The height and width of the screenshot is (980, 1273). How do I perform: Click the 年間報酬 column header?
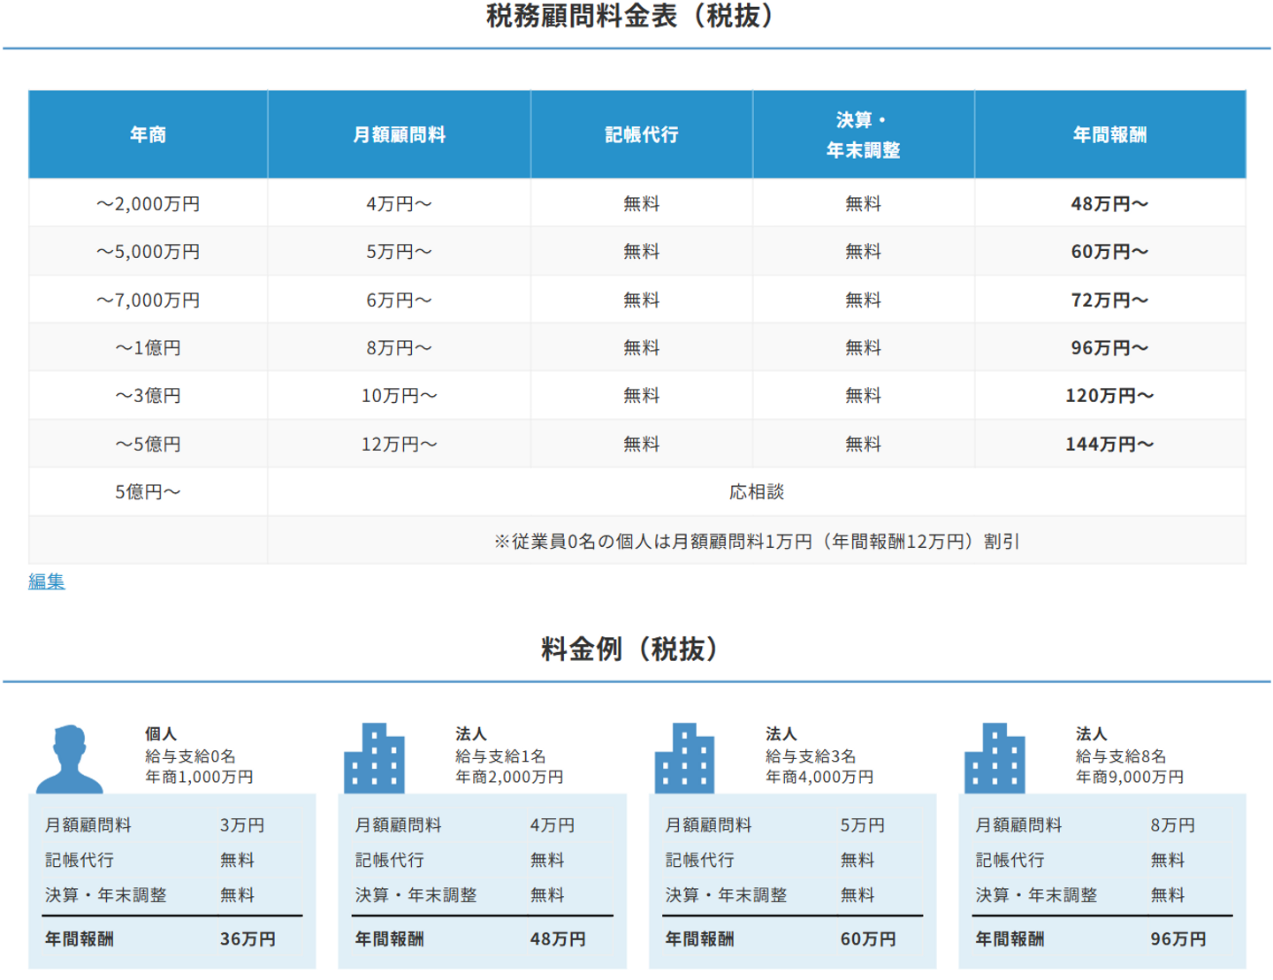(x=1110, y=134)
